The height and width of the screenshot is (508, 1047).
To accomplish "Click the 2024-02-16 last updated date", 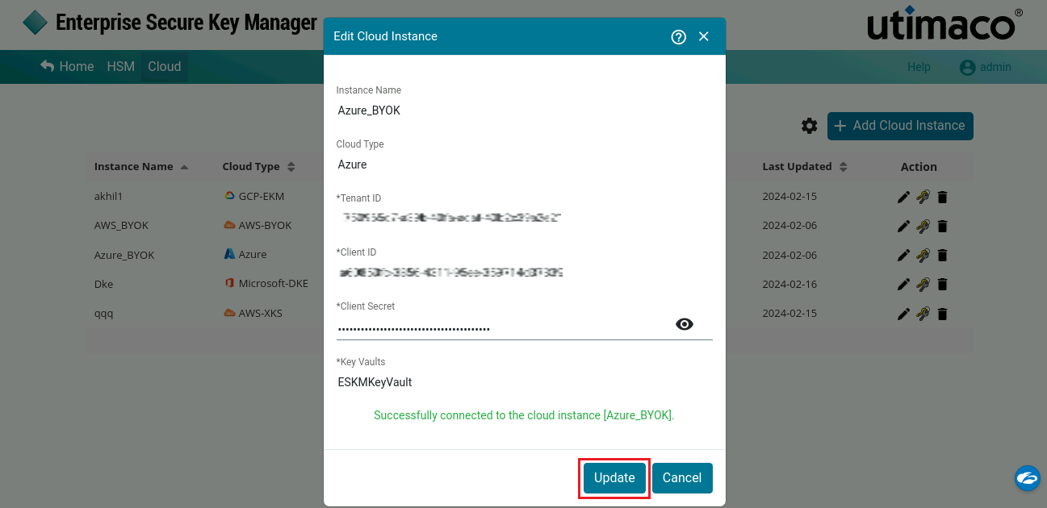I will [790, 284].
